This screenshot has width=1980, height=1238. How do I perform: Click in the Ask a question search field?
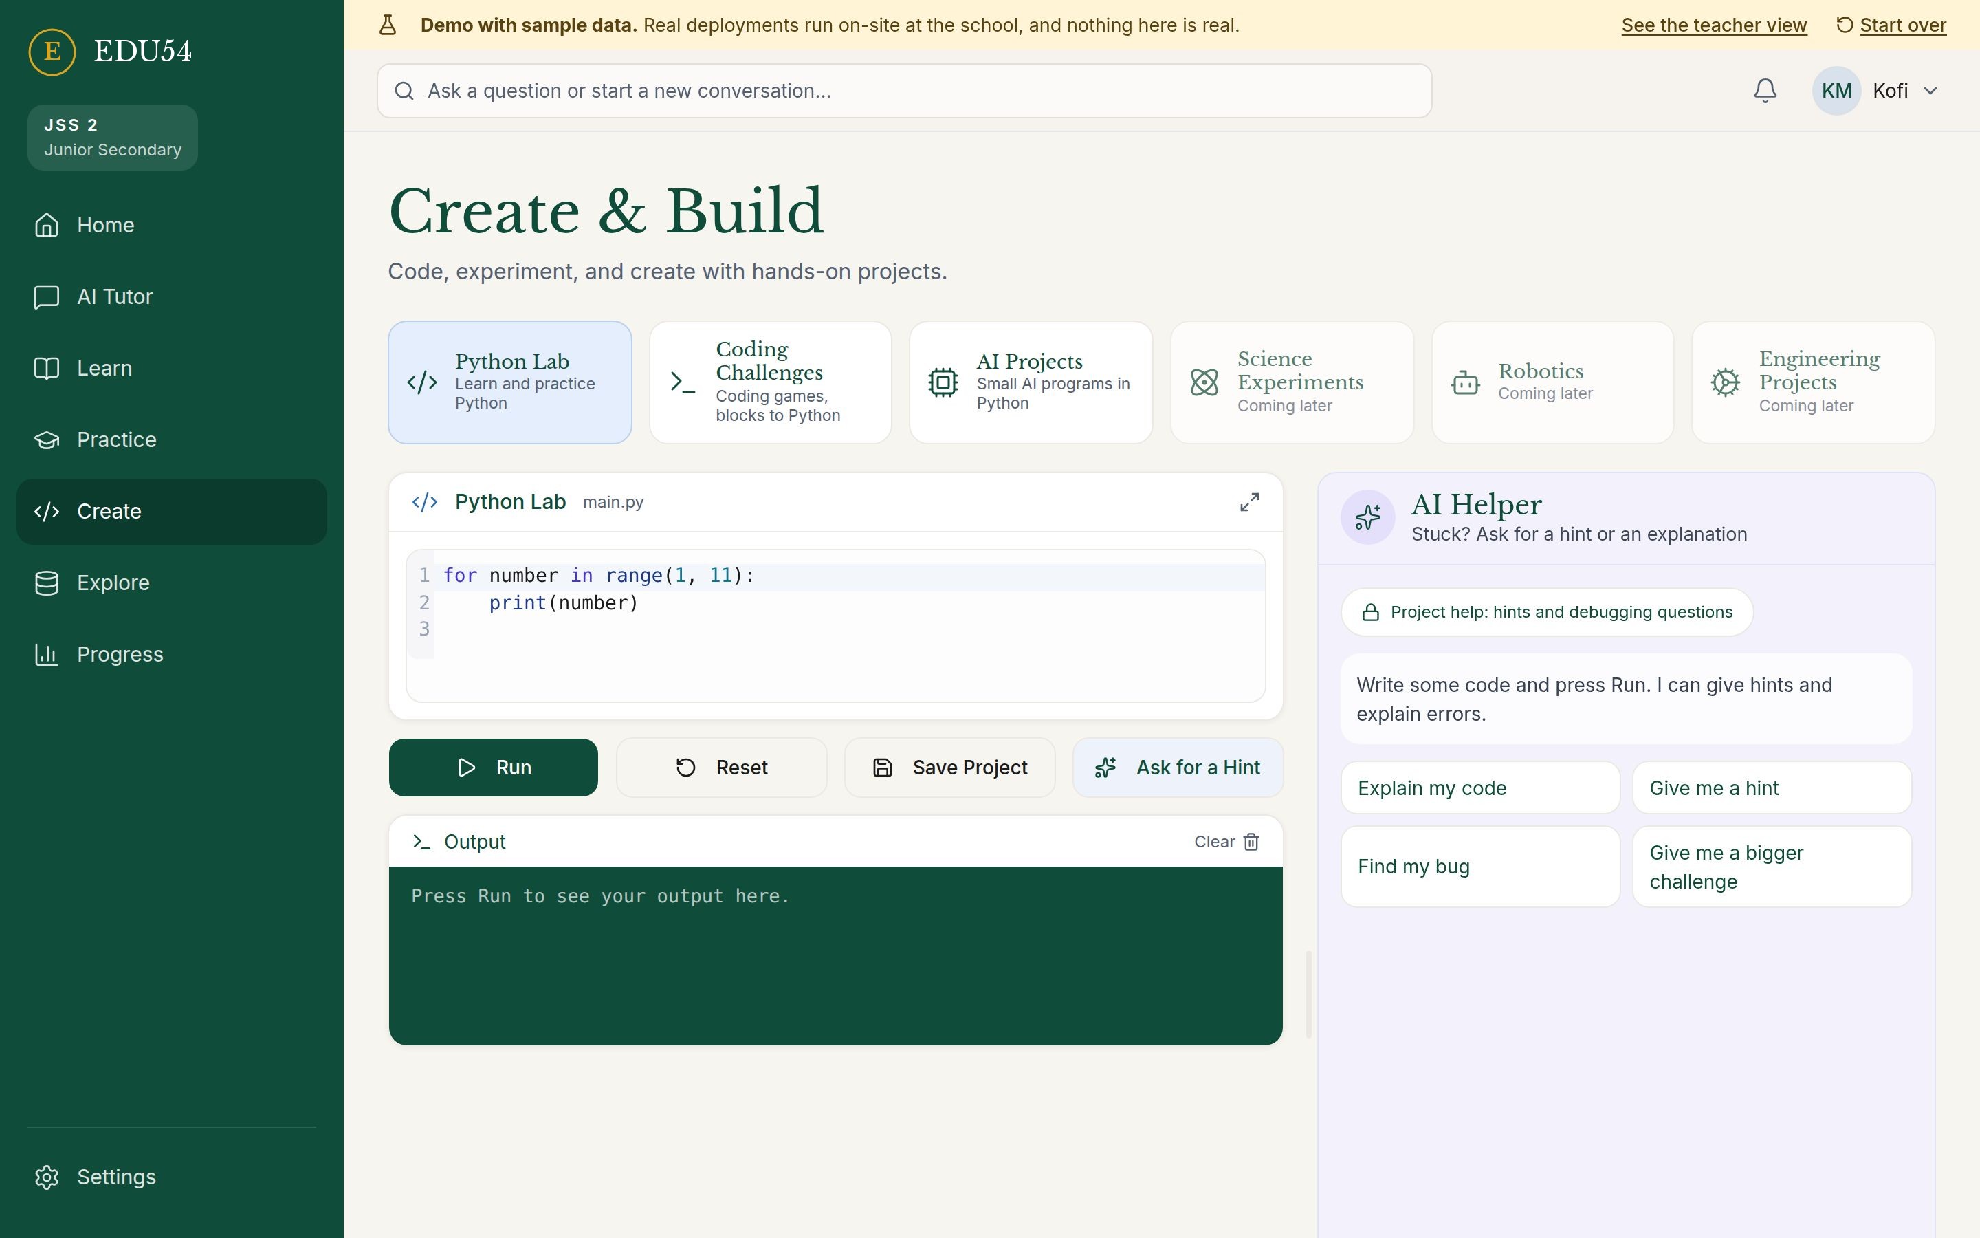[x=904, y=91]
